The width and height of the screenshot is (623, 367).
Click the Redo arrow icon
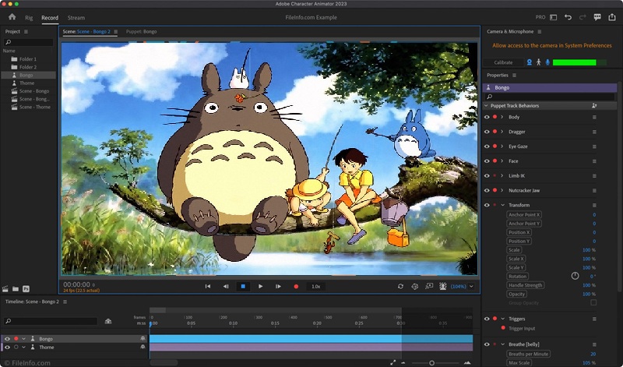click(x=583, y=17)
